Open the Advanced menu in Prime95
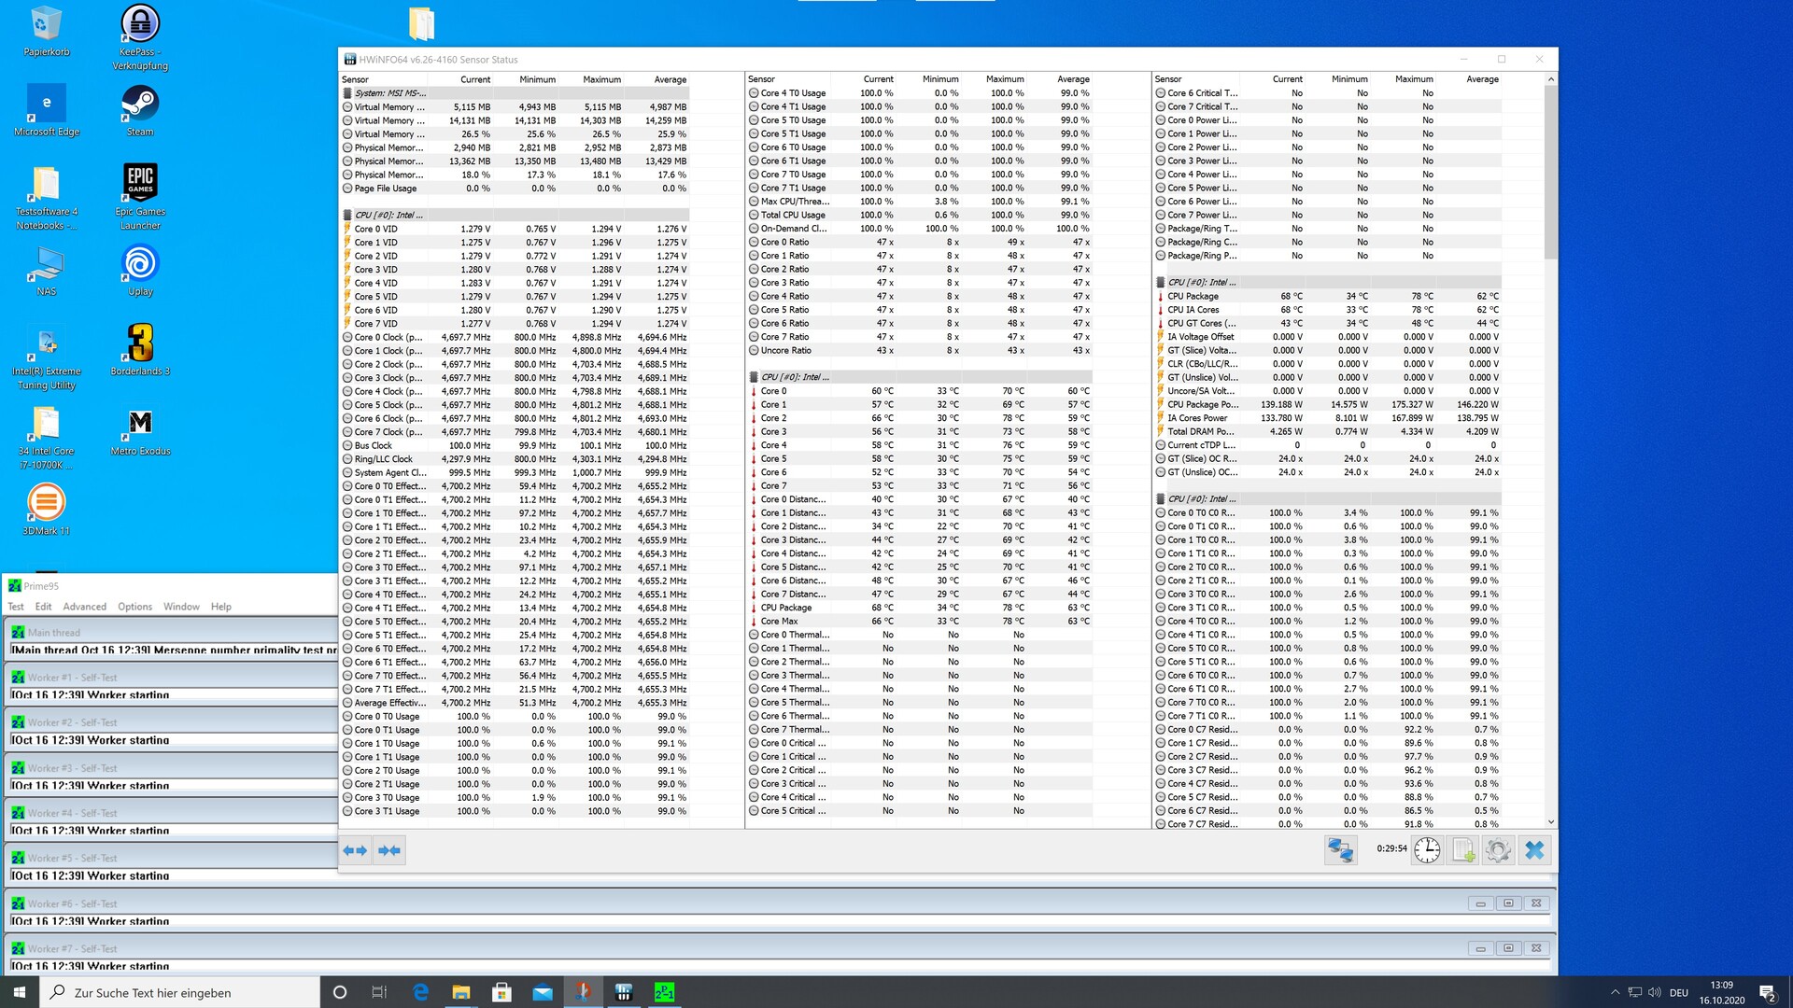Image resolution: width=1793 pixels, height=1008 pixels. click(x=84, y=607)
